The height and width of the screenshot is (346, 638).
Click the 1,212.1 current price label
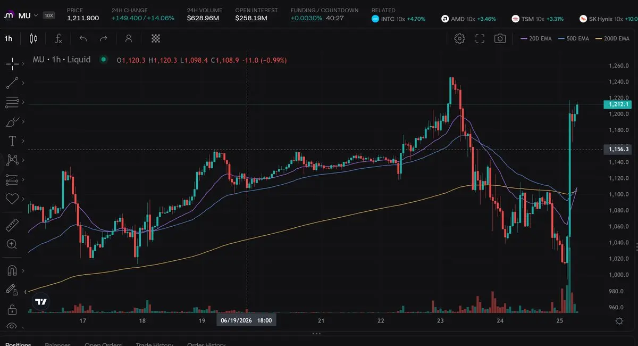(617, 104)
